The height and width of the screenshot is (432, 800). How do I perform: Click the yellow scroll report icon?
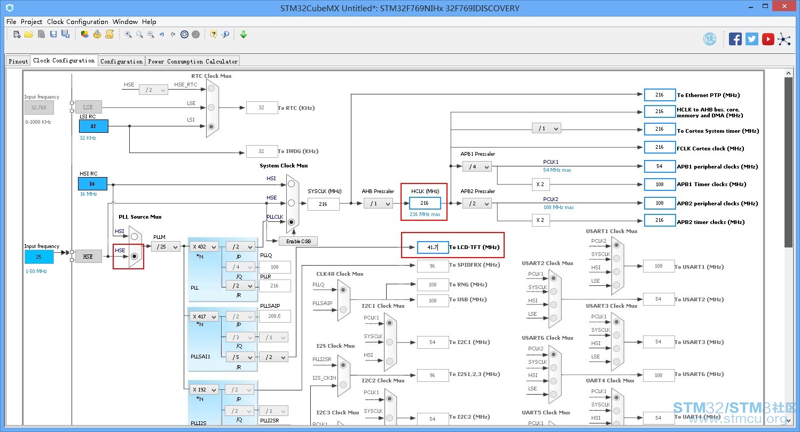(109, 35)
